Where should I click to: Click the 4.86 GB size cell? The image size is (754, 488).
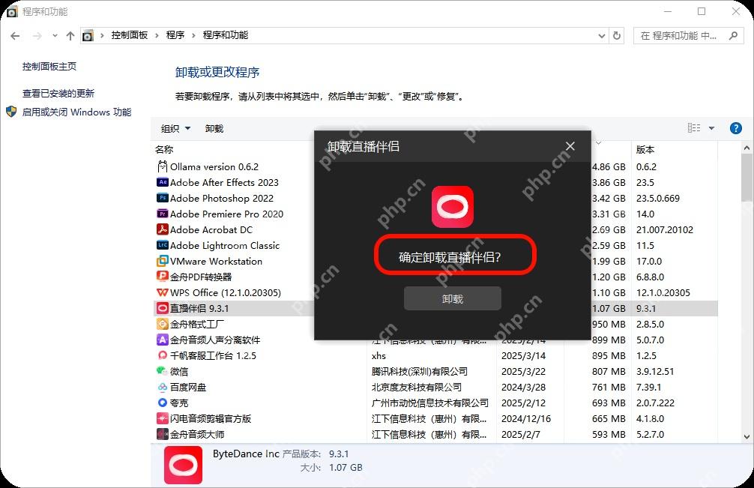point(609,167)
